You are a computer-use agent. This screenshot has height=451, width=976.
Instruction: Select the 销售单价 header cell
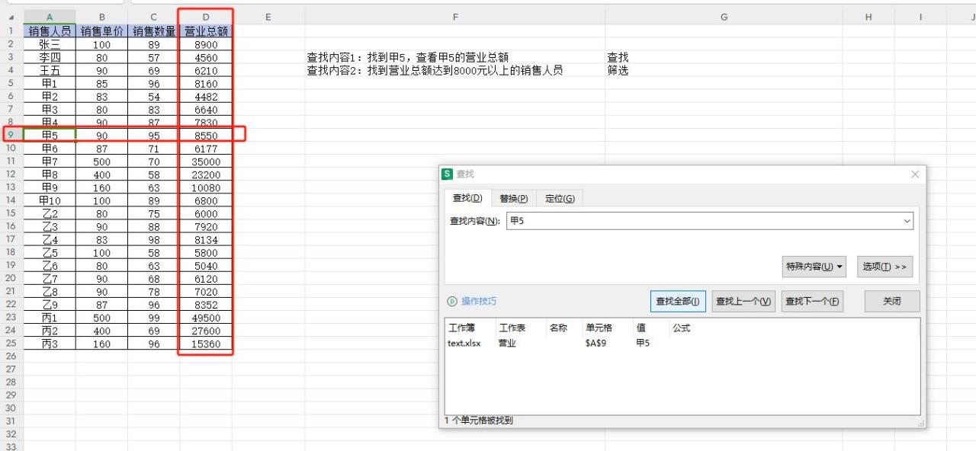click(102, 31)
